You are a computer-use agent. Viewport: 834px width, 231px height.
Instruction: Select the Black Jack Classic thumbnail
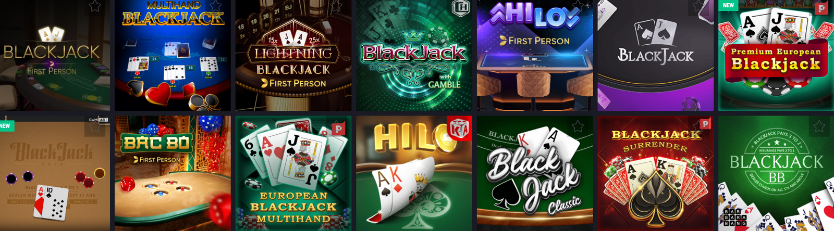click(535, 173)
